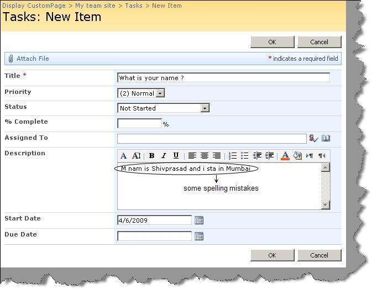The image size is (372, 289).
Task: Open the Font size icon in Description toolbar
Action: point(136,156)
